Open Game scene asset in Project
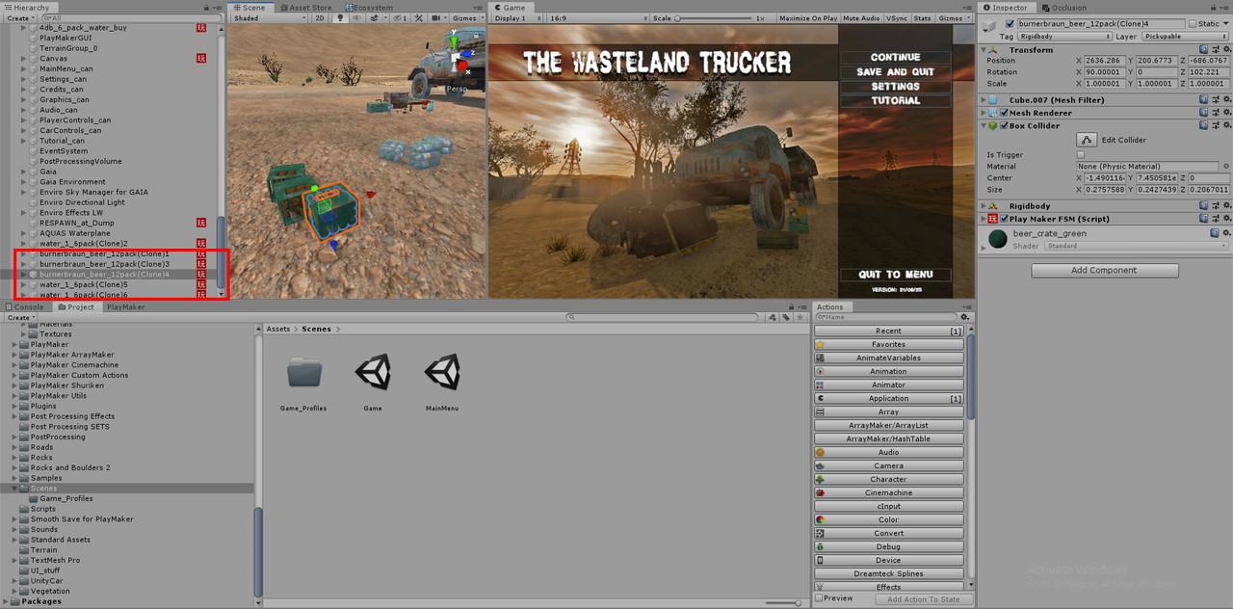This screenshot has width=1233, height=609. tap(373, 372)
